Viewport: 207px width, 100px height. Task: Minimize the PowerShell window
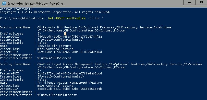point(189,3)
